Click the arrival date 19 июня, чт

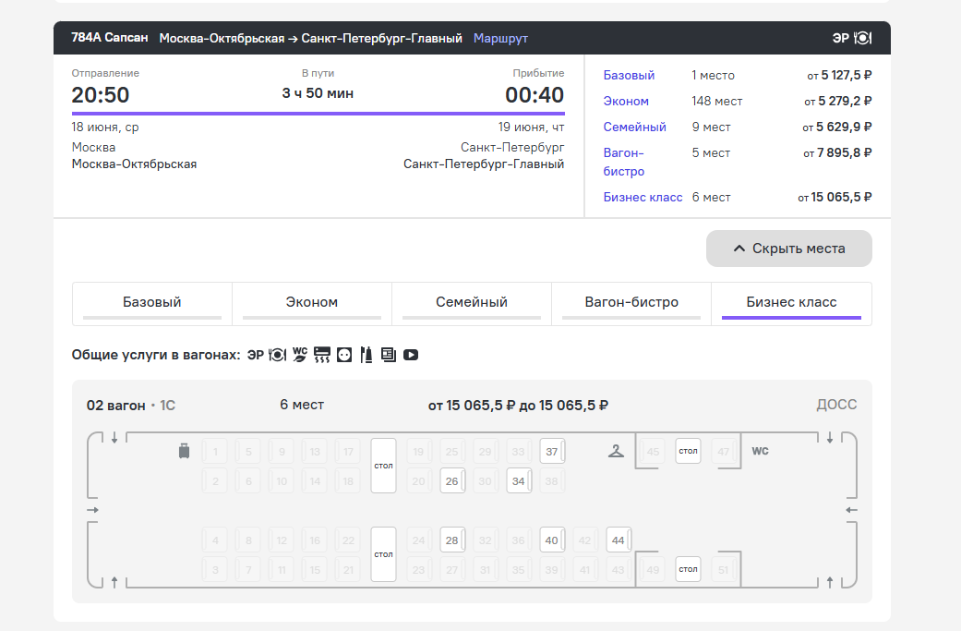coord(531,127)
